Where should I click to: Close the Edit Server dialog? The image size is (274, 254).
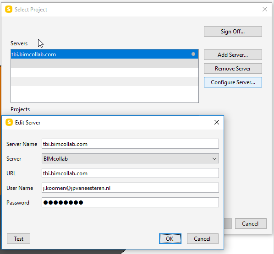[217, 122]
